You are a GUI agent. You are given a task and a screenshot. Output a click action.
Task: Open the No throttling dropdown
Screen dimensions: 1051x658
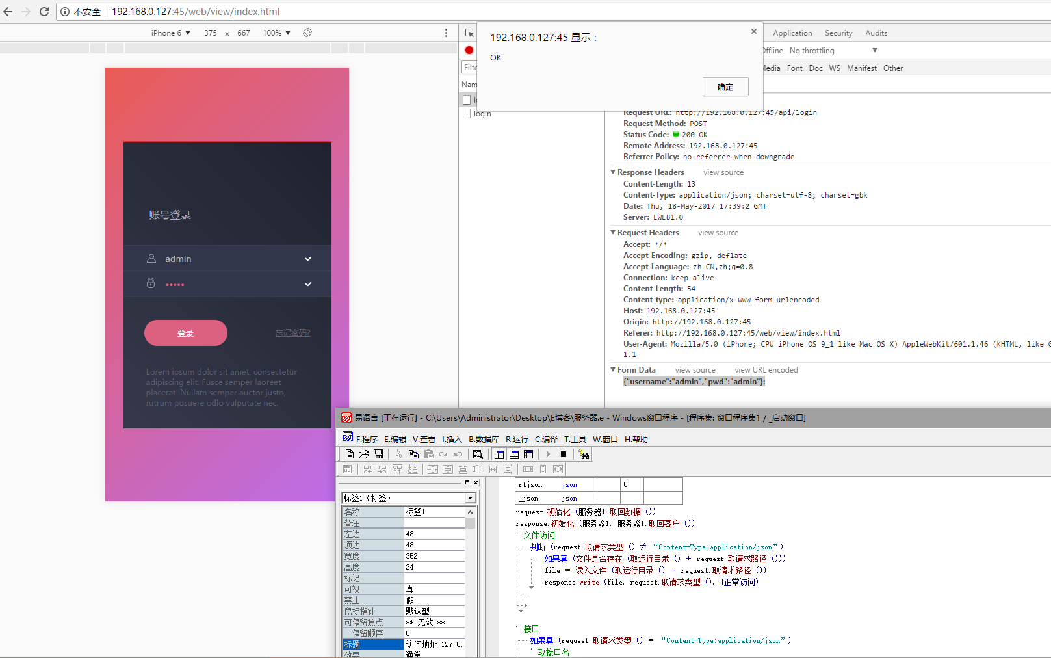coord(833,51)
